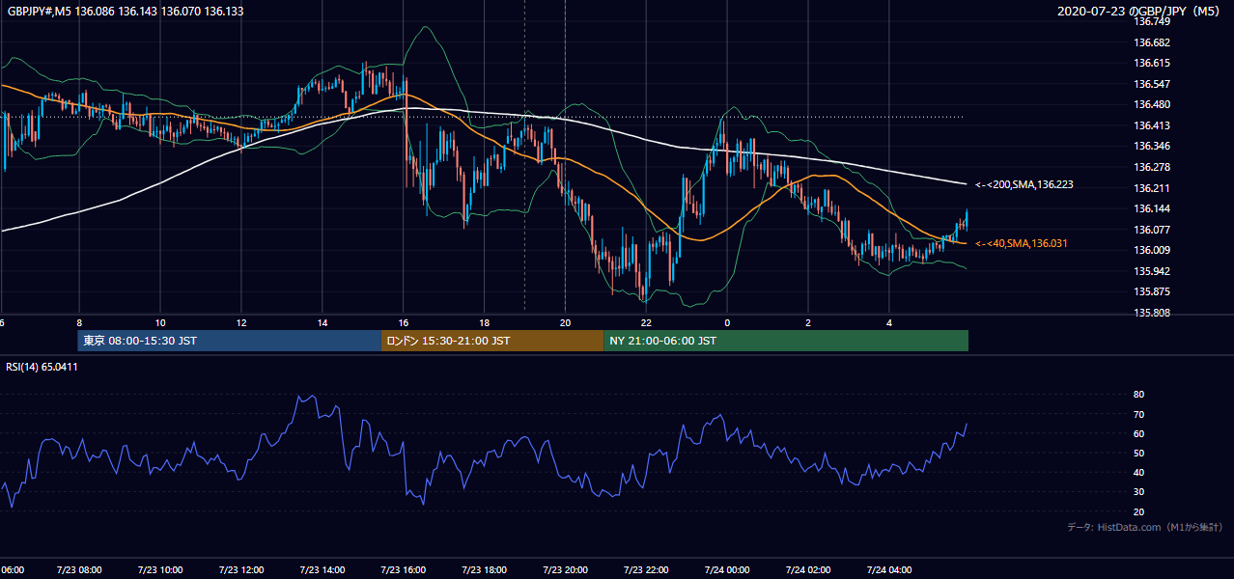Click the 7/23 22:00 time axis label
This screenshot has height=579, width=1234.
click(646, 570)
